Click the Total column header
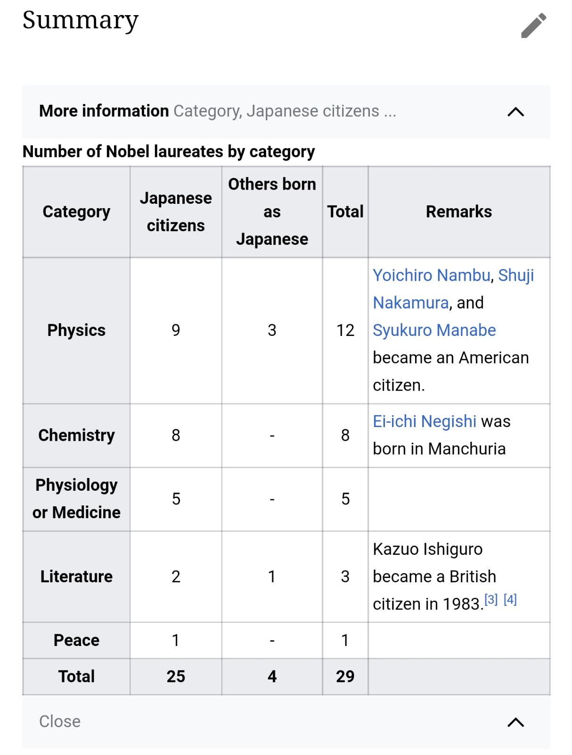Viewport: 572px width, 755px height. click(x=345, y=212)
